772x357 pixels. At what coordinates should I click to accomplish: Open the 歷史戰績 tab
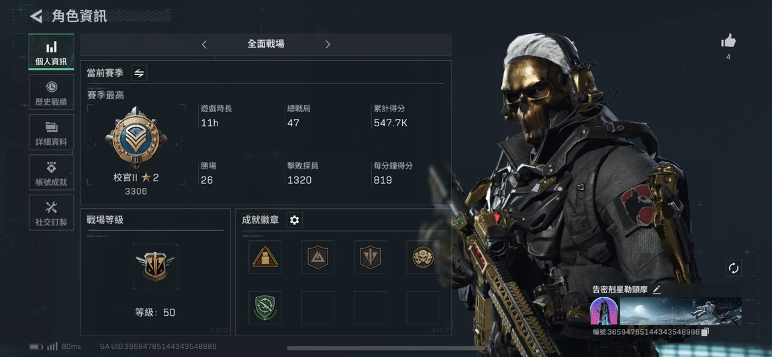(x=51, y=93)
